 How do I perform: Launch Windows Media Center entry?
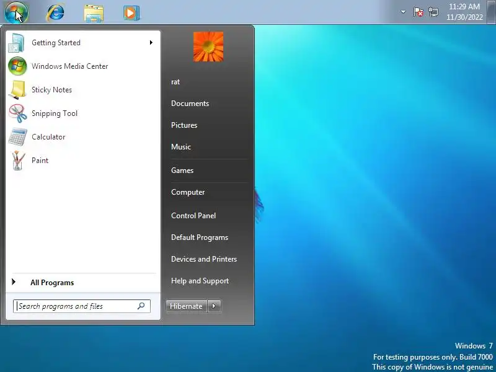click(83, 66)
